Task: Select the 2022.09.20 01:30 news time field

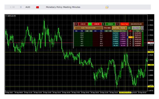Action: coord(136,24)
